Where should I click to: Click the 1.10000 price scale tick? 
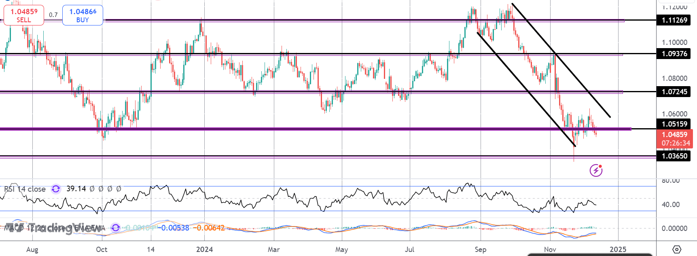[x=674, y=42]
